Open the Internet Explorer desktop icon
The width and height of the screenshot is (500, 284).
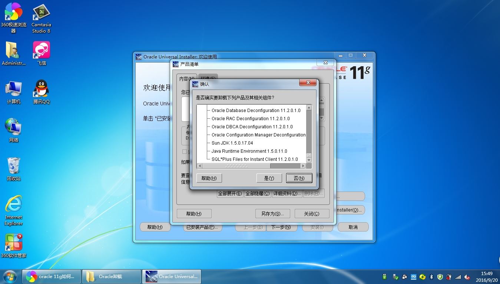click(13, 210)
